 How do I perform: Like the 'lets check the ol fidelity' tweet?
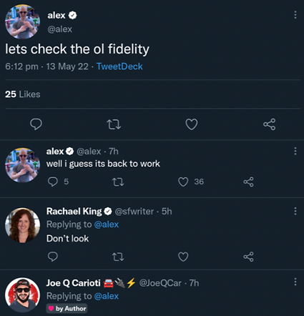tap(192, 124)
